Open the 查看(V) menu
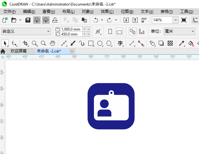This screenshot has height=154, width=199. tap(49, 12)
